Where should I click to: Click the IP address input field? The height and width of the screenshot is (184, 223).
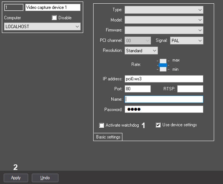[164, 79]
